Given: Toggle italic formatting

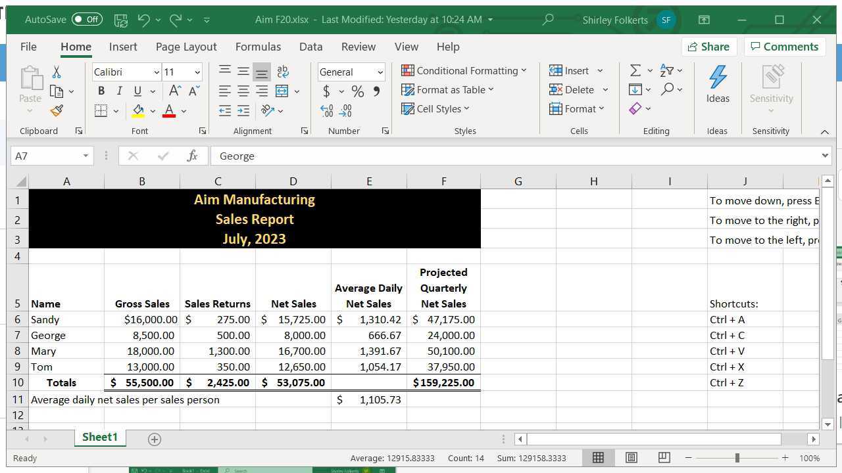Looking at the screenshot, I should tap(119, 91).
